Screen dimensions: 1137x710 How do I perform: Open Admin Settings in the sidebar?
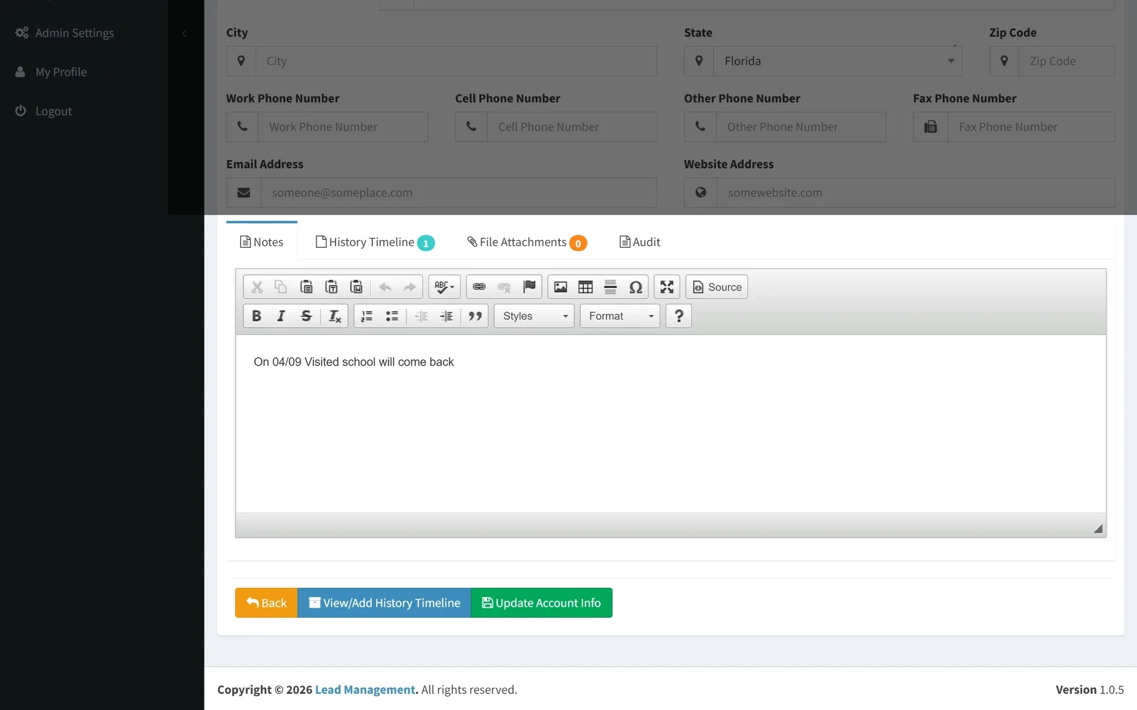pos(74,33)
